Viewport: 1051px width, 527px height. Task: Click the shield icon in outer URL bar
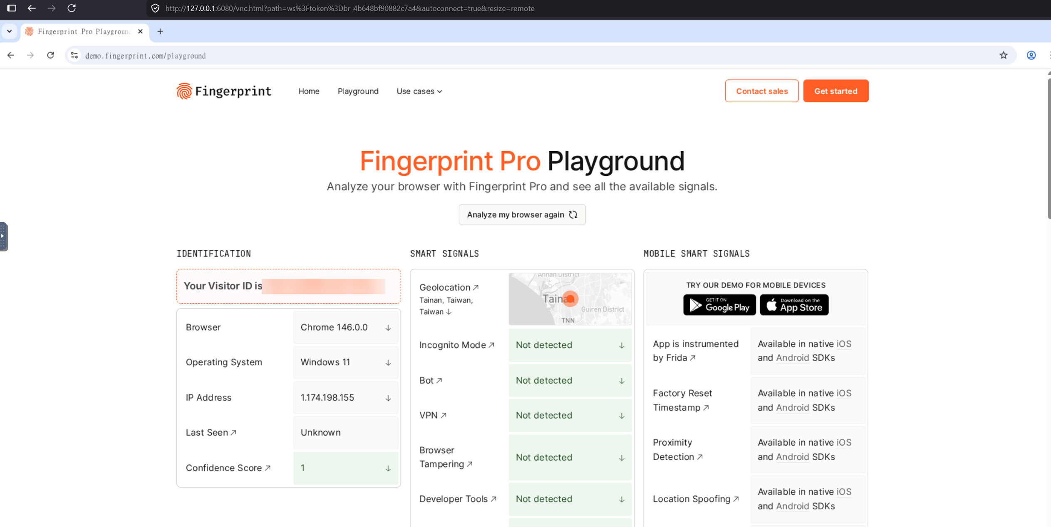(x=155, y=8)
